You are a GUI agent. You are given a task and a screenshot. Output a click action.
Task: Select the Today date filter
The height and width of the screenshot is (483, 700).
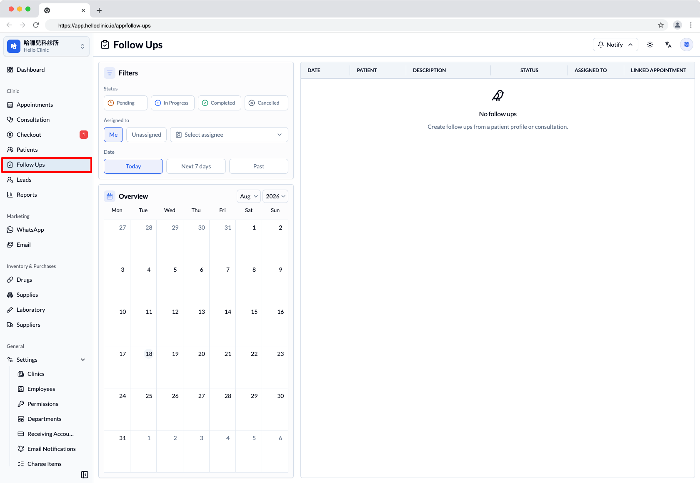click(x=133, y=166)
